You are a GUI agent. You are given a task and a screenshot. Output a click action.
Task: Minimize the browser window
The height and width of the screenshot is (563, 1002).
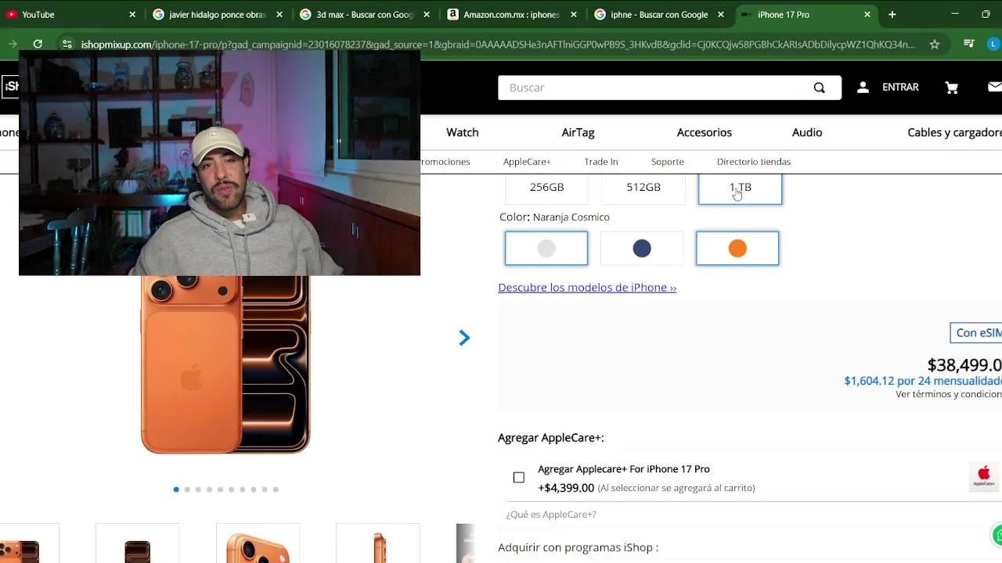point(954,14)
